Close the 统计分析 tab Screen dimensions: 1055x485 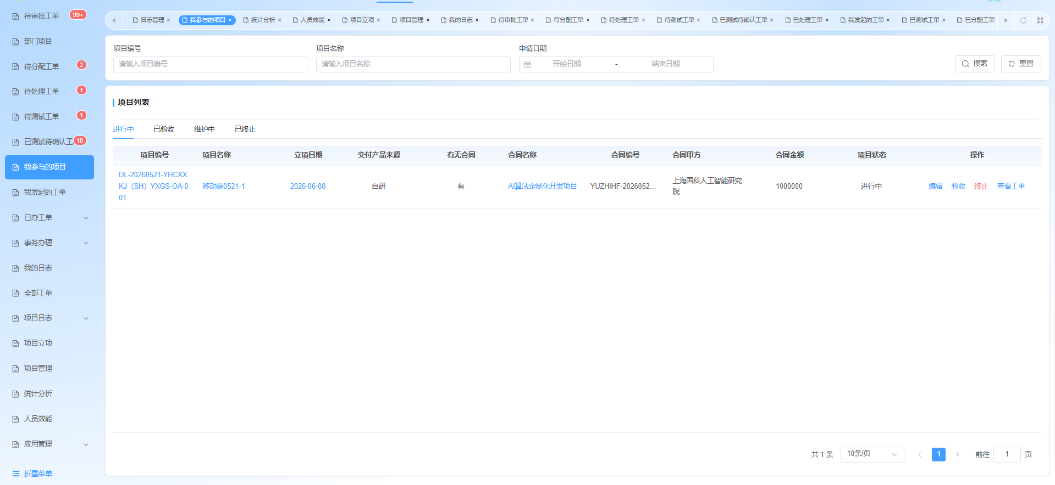(279, 20)
